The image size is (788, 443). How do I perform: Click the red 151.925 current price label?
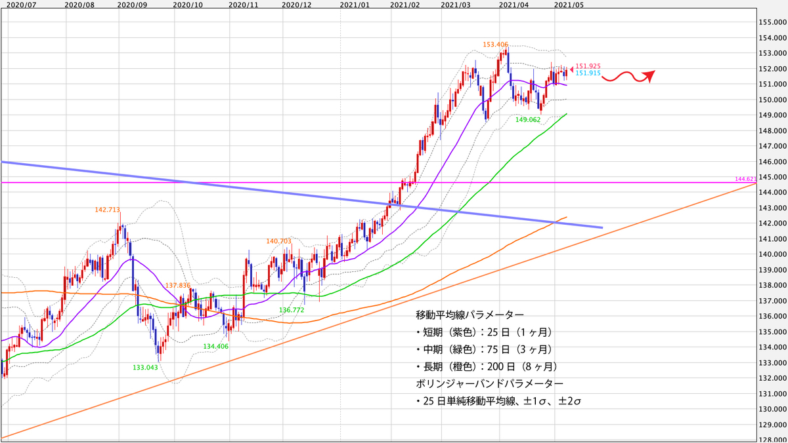pos(588,66)
